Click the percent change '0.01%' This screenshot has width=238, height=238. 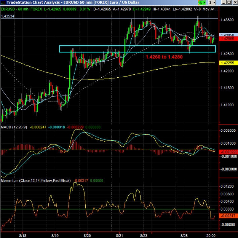85,9
